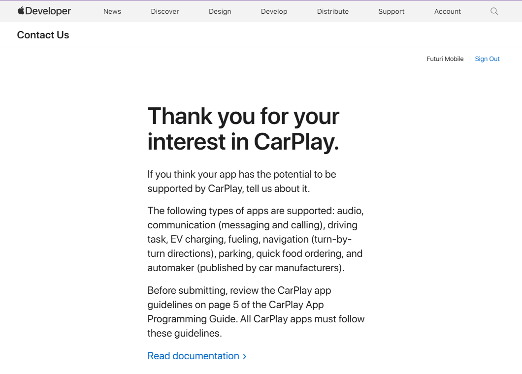Select Design in the navigation bar
The height and width of the screenshot is (374, 522).
pyautogui.click(x=220, y=11)
